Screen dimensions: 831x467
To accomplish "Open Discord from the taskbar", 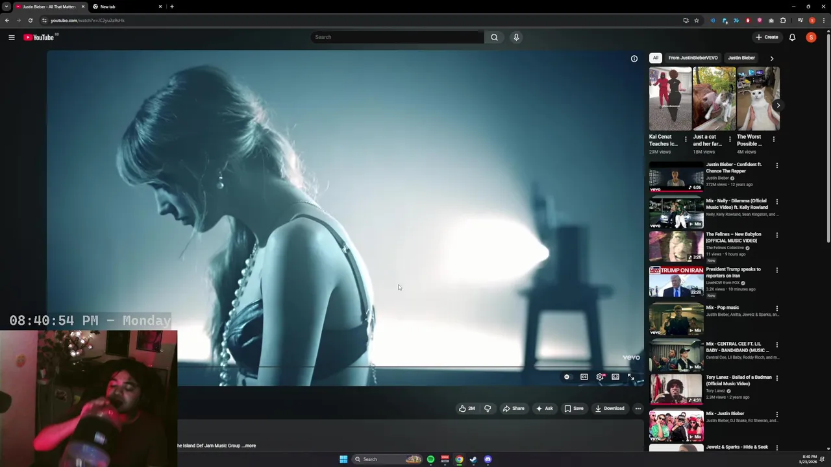I will click(x=488, y=459).
